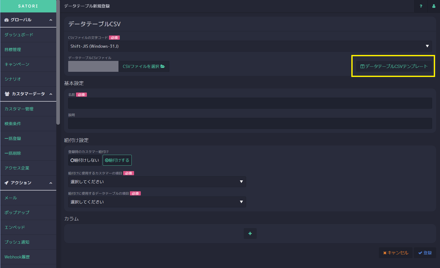Click the 説明 input field
Screen dimensions: 440x268
pos(250,123)
